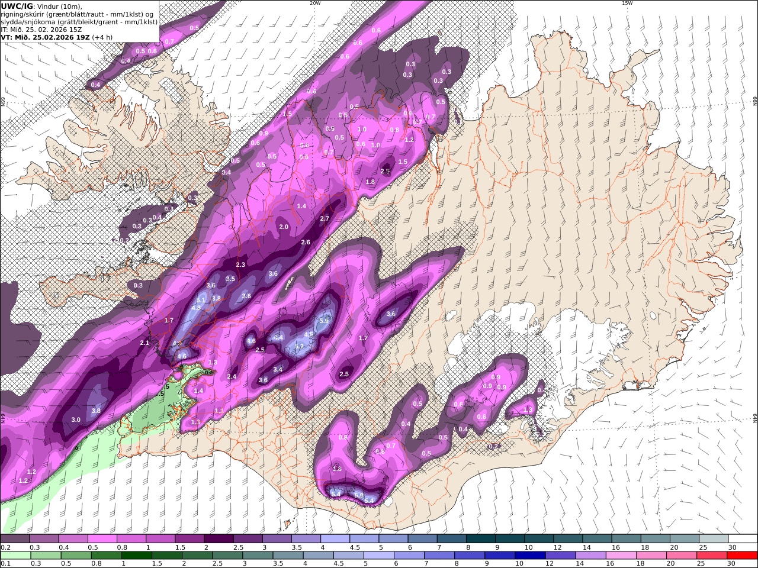Viewport: 758px width, 568px height.
Task: Click the 0.1 label on rain scale
Action: 5,564
